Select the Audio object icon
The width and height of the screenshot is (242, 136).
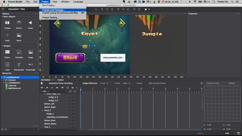click(30, 23)
